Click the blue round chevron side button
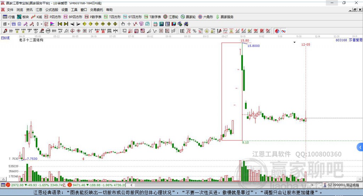 pyautogui.click(x=360, y=147)
